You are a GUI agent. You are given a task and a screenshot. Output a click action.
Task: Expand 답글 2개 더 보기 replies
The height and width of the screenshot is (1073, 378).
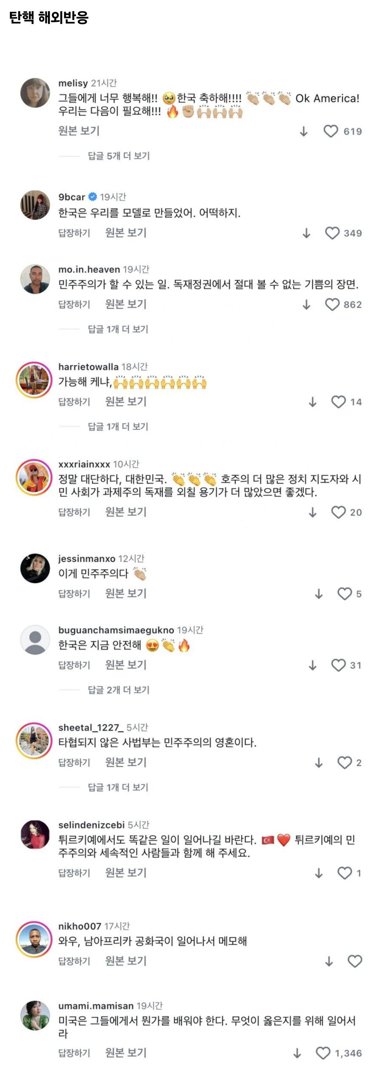(118, 690)
